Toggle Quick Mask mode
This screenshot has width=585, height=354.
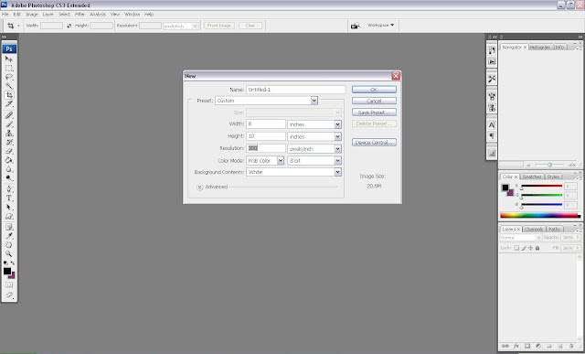9,284
